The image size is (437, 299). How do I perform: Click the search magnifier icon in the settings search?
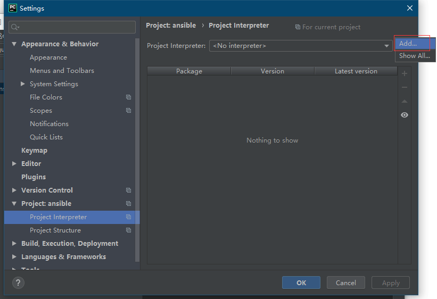15,27
